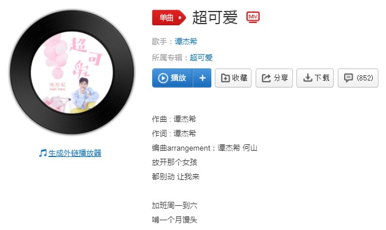
Task: Click the 收藏 folder icon
Action: pos(225,78)
